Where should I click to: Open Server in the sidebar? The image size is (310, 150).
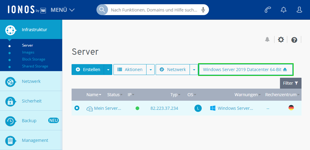28,45
